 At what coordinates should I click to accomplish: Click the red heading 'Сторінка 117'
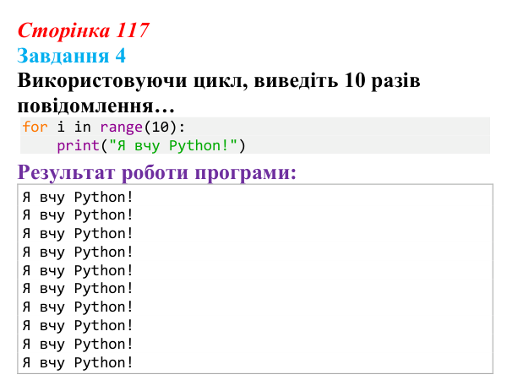click(x=84, y=30)
